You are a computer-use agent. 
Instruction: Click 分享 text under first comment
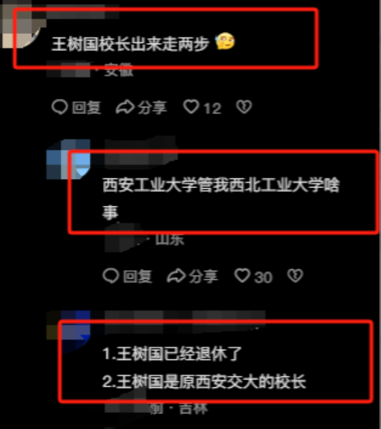click(x=152, y=107)
